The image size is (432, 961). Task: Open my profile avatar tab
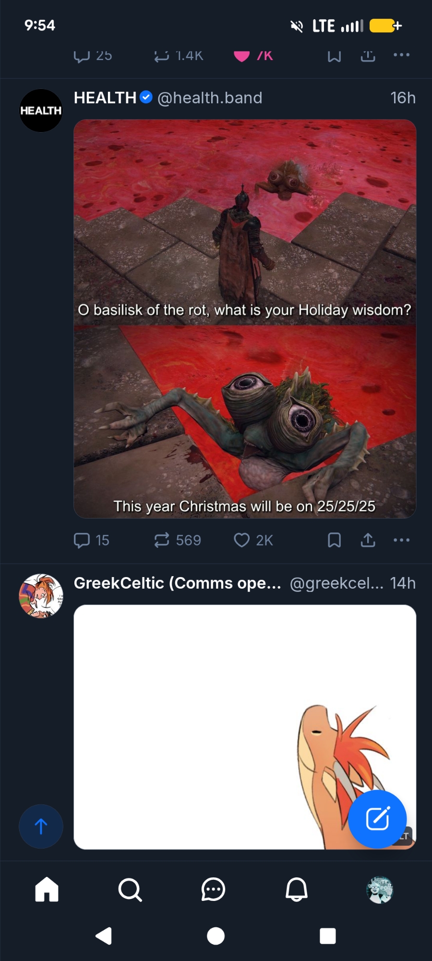pyautogui.click(x=380, y=889)
